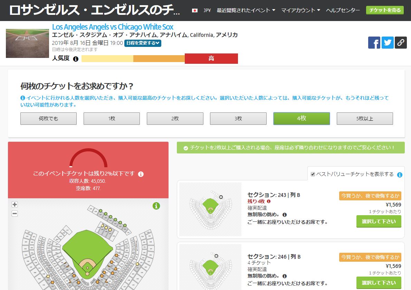This screenshot has height=290, width=411.
Task: Click the セクション: 246 | 列 B heading
Action: pos(274,257)
